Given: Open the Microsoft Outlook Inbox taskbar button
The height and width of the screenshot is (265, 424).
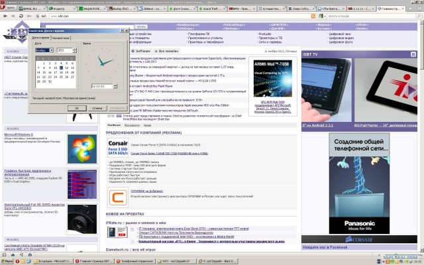Looking at the screenshot, I should pos(53,261).
